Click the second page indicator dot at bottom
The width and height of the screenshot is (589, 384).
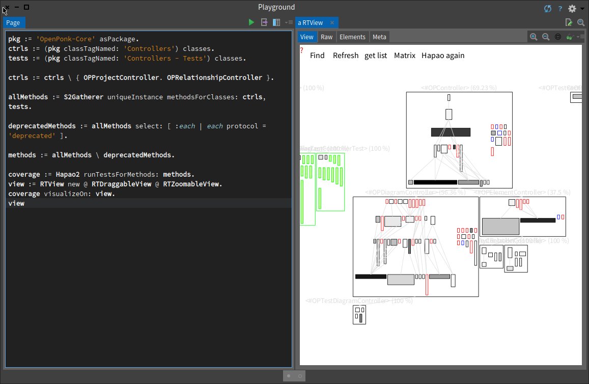[300, 376]
